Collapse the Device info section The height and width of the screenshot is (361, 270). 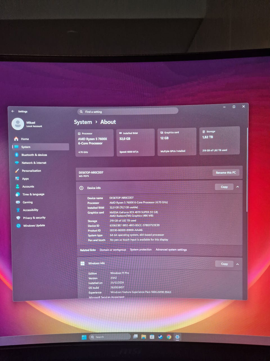pos(238,187)
